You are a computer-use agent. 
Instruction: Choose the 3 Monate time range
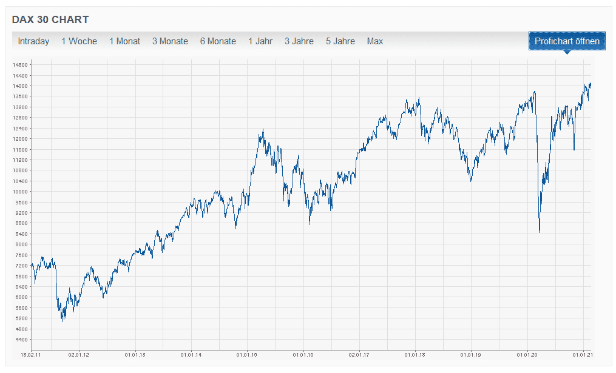pyautogui.click(x=170, y=41)
